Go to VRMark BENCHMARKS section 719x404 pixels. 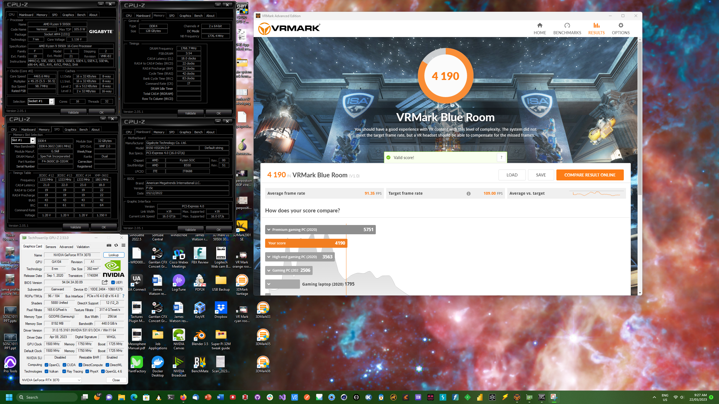point(567,29)
